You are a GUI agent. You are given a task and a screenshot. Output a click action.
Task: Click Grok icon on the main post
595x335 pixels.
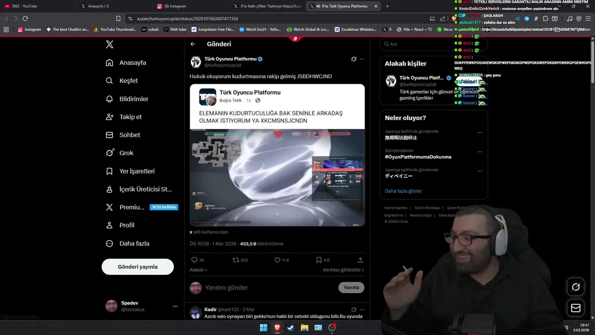pyautogui.click(x=354, y=59)
